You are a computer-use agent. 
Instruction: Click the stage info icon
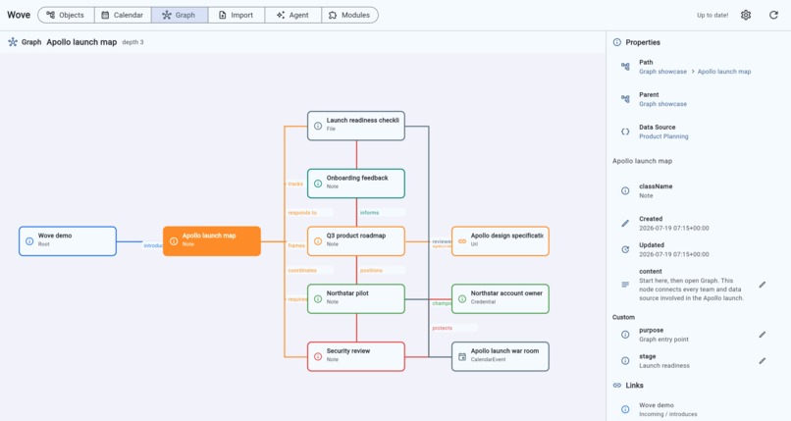pyautogui.click(x=625, y=360)
